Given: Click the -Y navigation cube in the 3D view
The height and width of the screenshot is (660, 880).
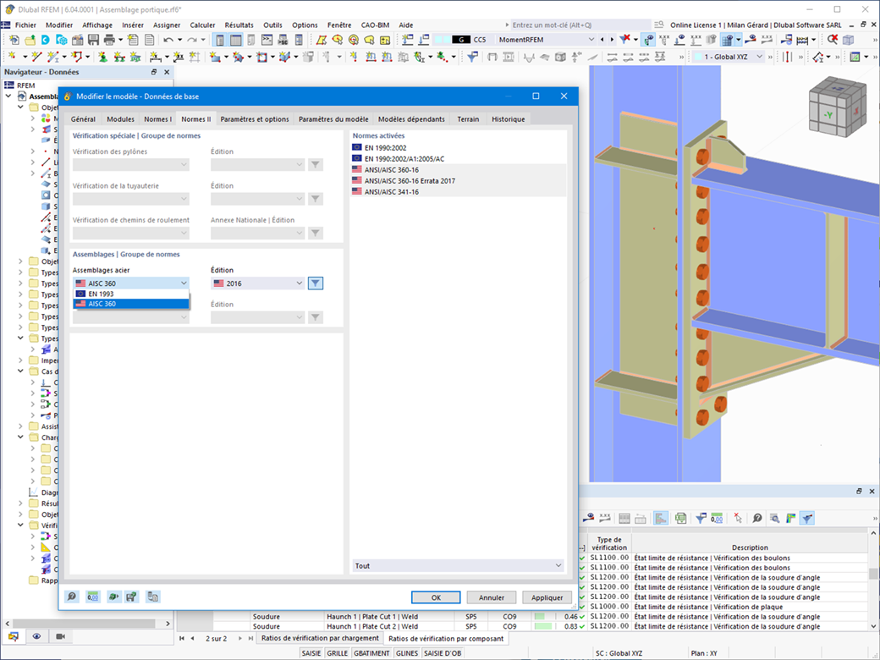Looking at the screenshot, I should click(x=828, y=115).
